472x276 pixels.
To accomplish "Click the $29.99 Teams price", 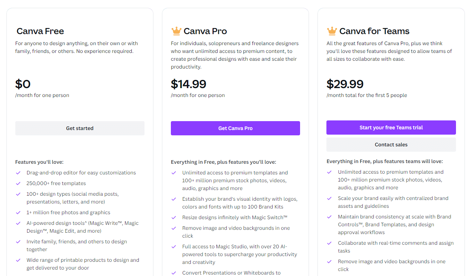I will pyautogui.click(x=345, y=84).
